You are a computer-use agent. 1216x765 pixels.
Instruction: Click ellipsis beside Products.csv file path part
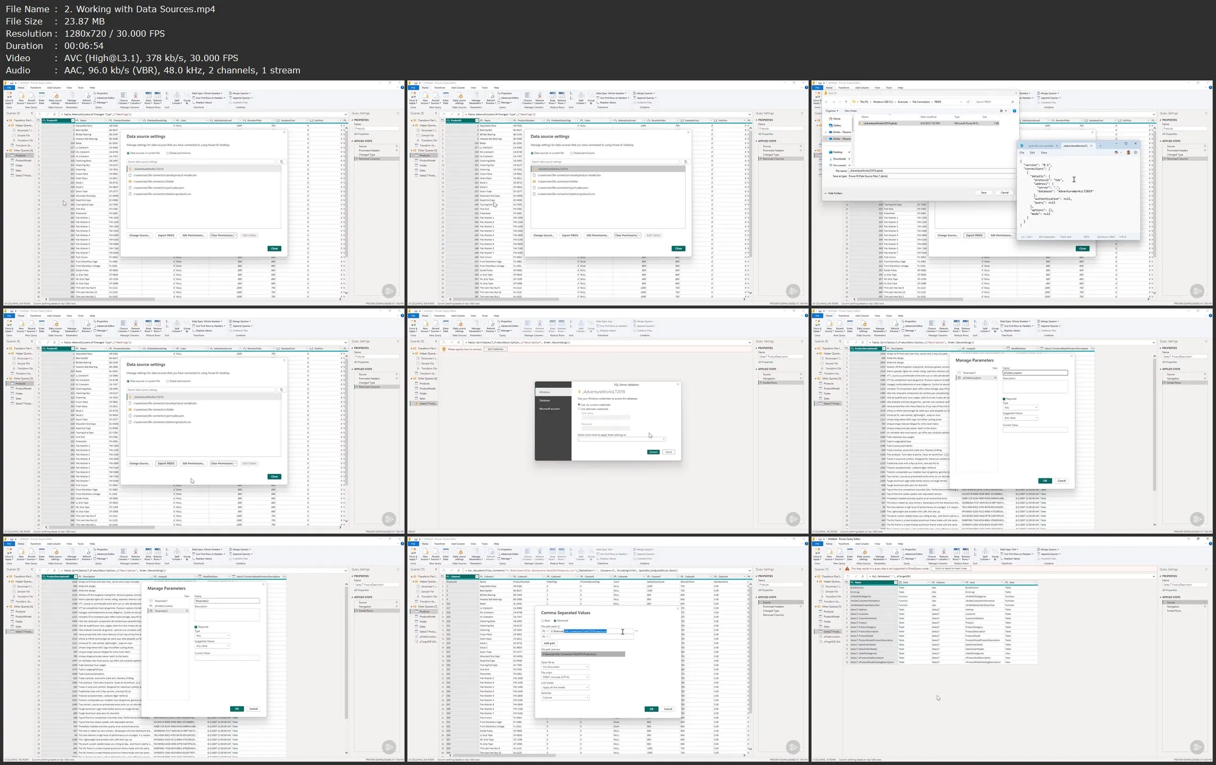(636, 631)
